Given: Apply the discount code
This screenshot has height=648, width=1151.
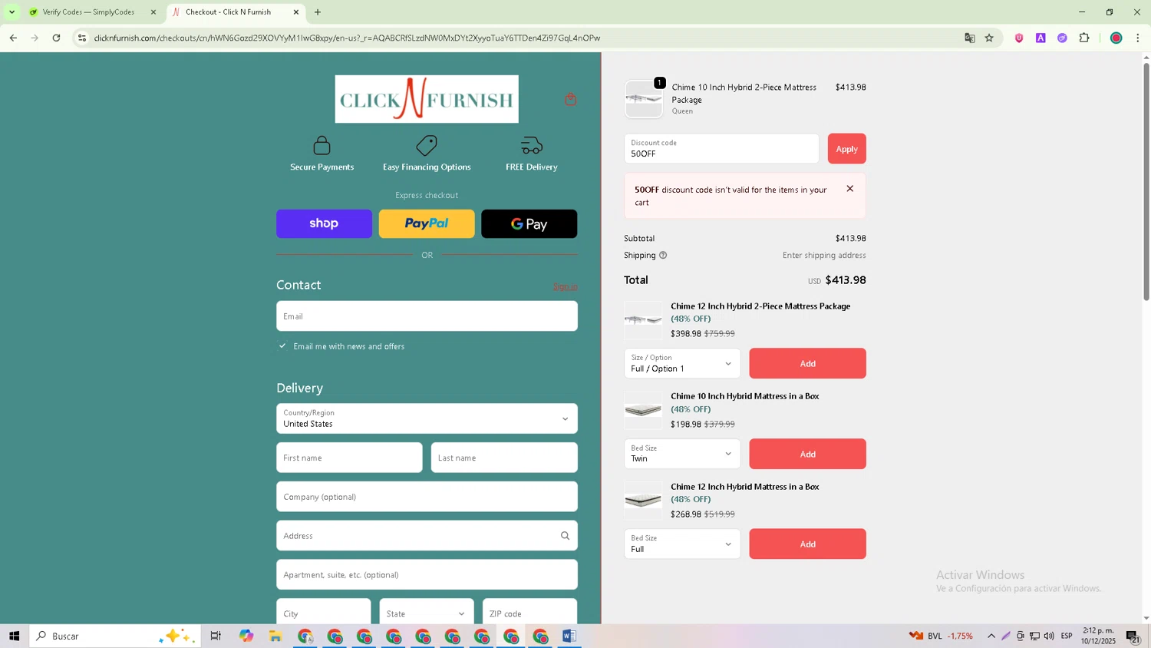Looking at the screenshot, I should [x=846, y=149].
